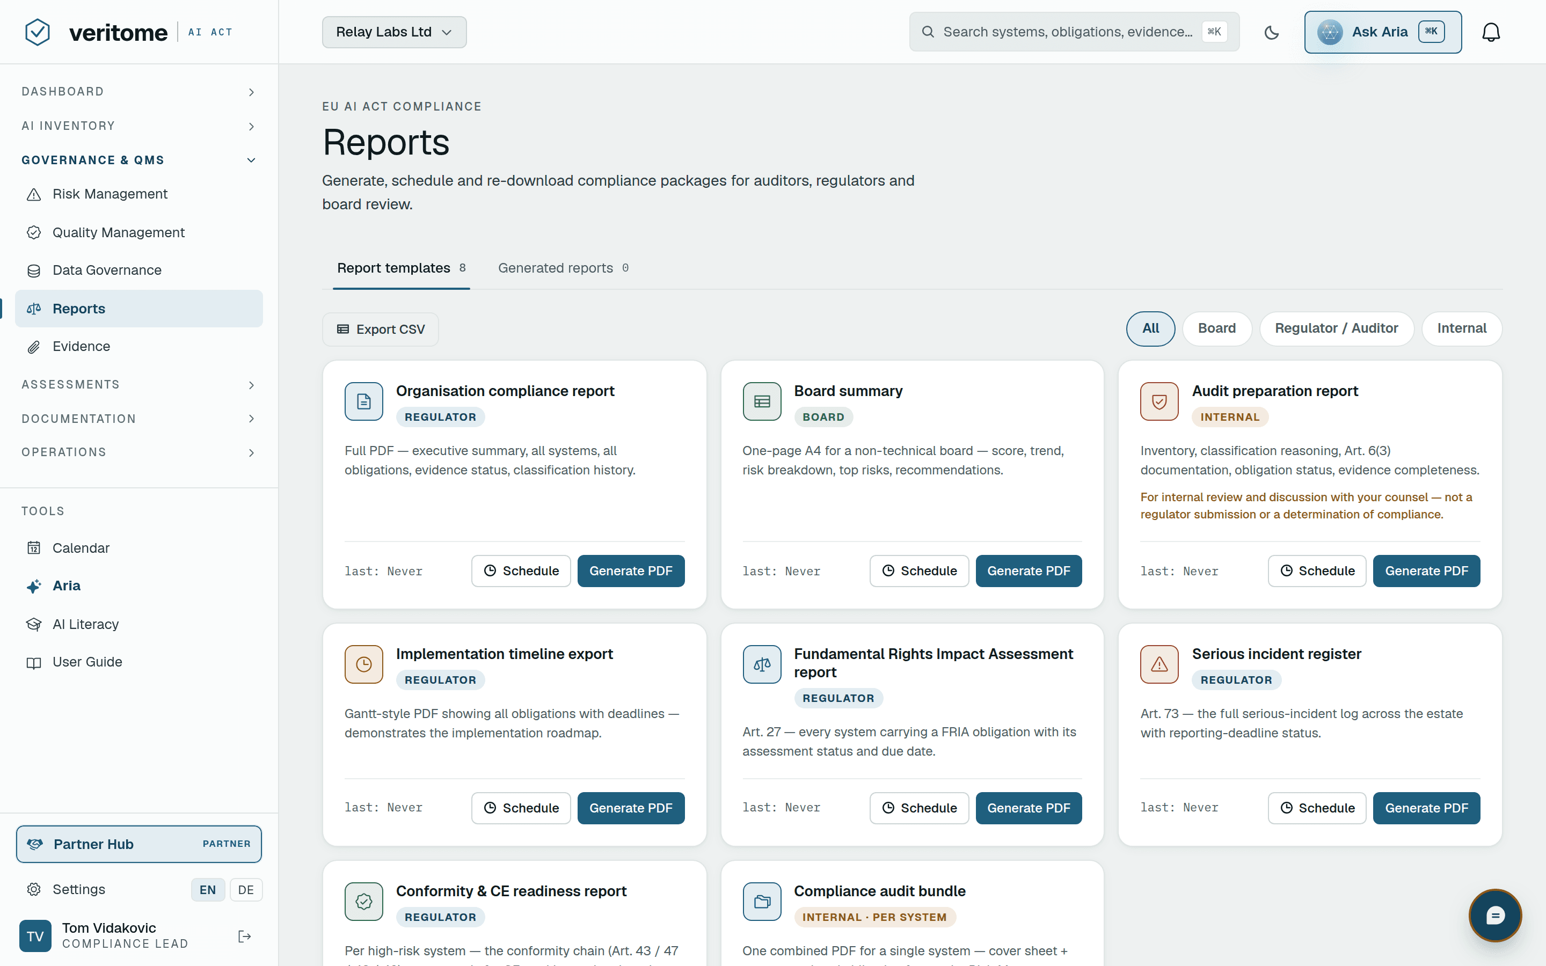Focus the search systems, obligations, evidence field
This screenshot has height=966, width=1546.
pos(1074,32)
